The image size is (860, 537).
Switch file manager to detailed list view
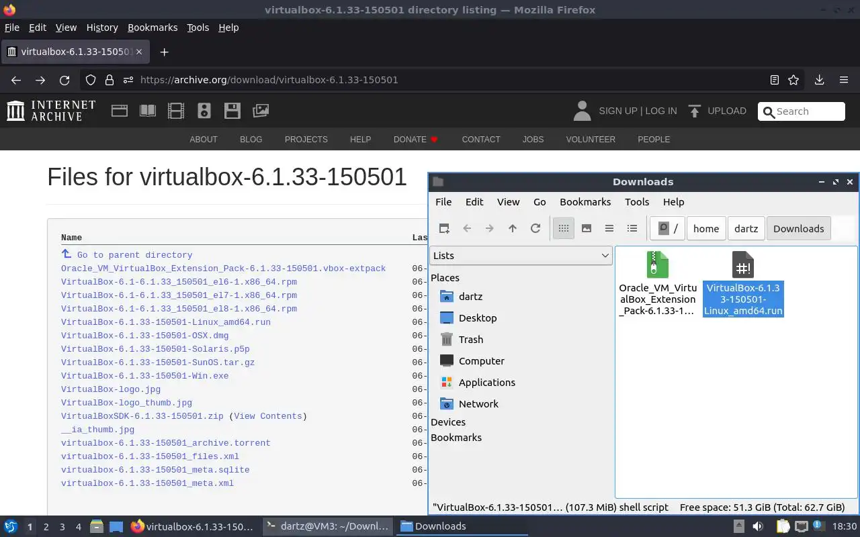coord(632,228)
